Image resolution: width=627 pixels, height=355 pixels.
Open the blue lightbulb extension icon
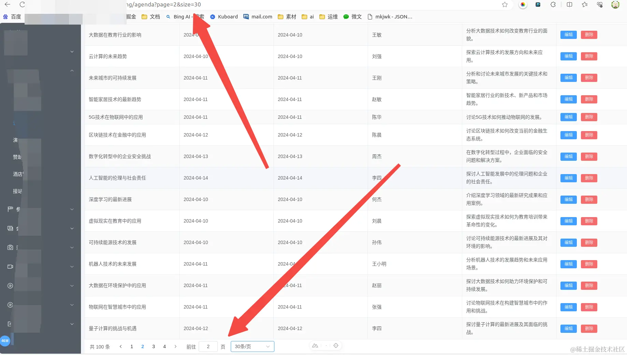tap(538, 4)
